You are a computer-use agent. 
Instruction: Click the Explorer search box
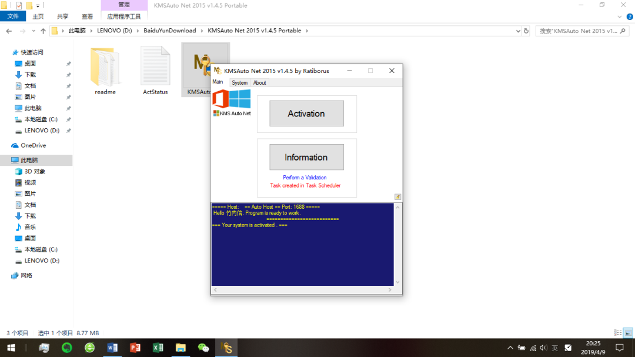coord(581,31)
